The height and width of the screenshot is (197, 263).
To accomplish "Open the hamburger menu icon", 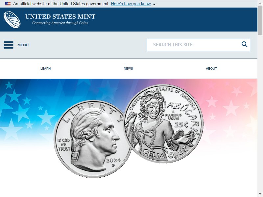I will [x=9, y=45].
